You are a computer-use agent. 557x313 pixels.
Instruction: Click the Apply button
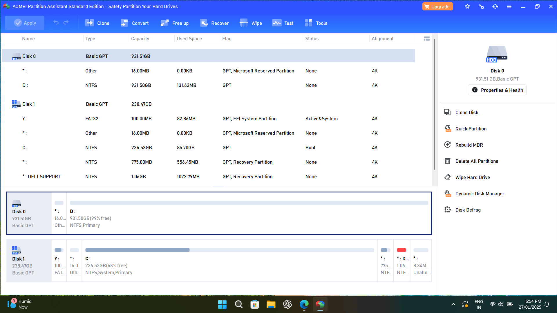(x=25, y=23)
